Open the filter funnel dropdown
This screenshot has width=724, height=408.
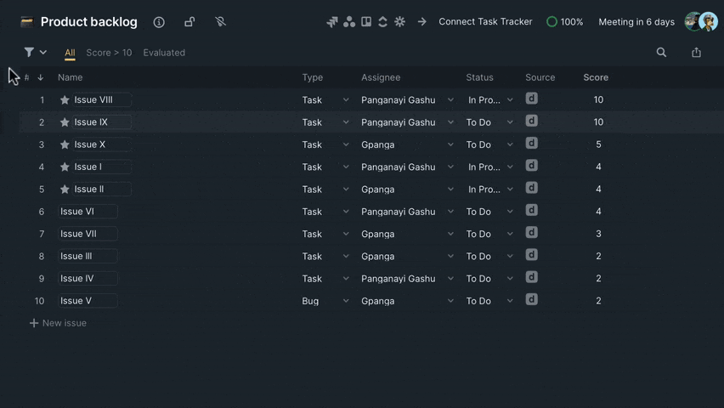[35, 52]
